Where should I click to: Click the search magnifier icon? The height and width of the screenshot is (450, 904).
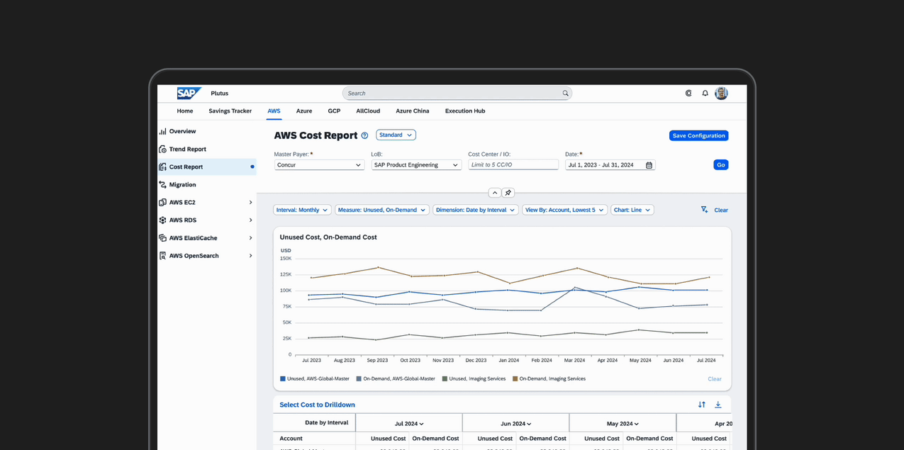tap(565, 94)
